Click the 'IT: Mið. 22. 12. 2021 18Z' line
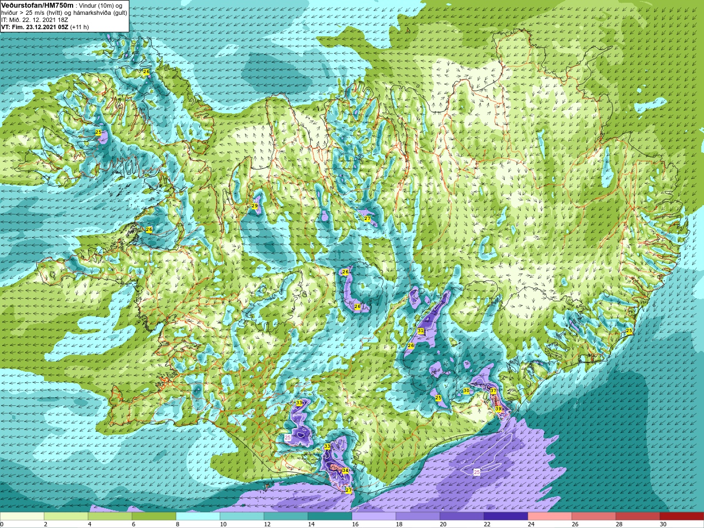The width and height of the screenshot is (704, 528). click(x=35, y=20)
